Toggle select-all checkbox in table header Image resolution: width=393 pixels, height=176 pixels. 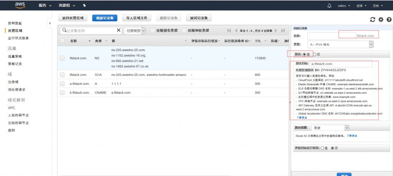pos(63,41)
